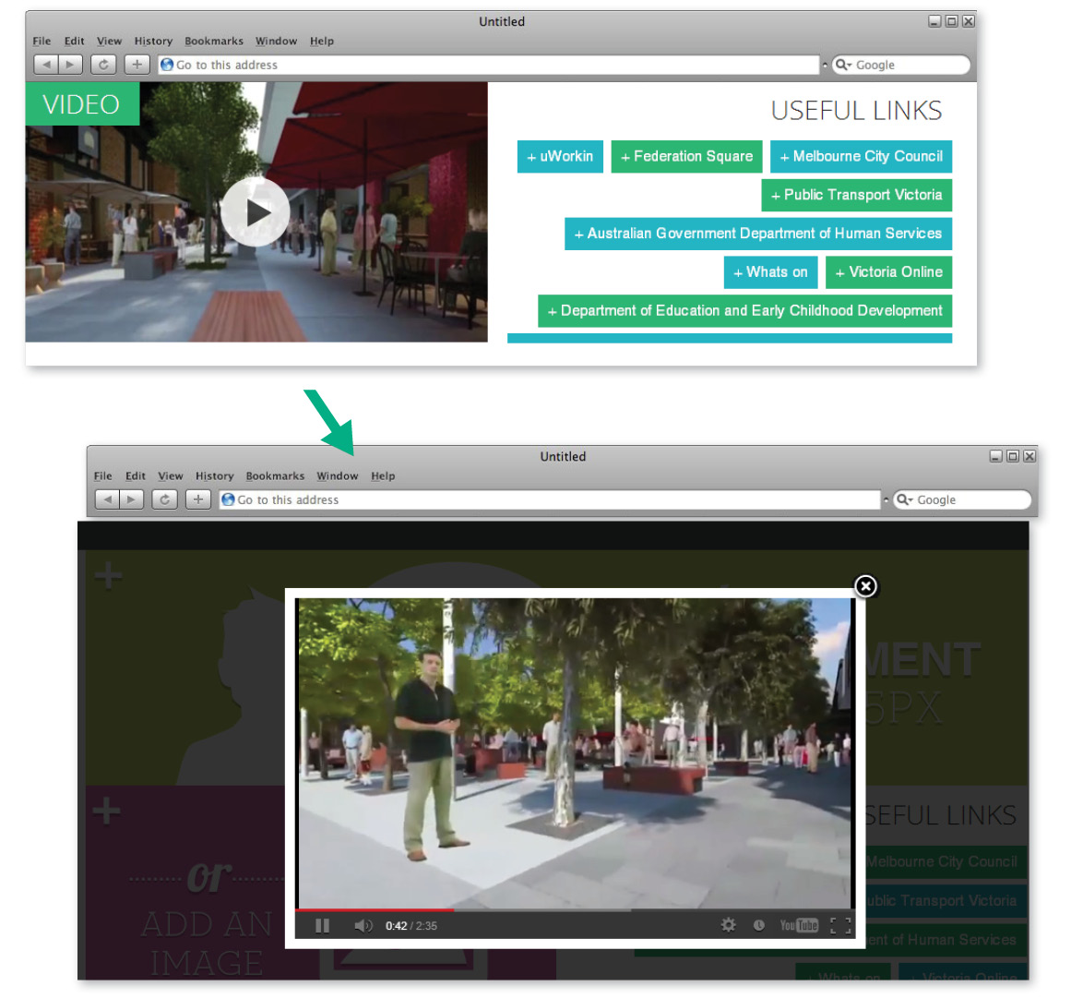Image resolution: width=1071 pixels, height=998 pixels.
Task: Open search engine dropdown in upper browser
Action: [x=843, y=65]
